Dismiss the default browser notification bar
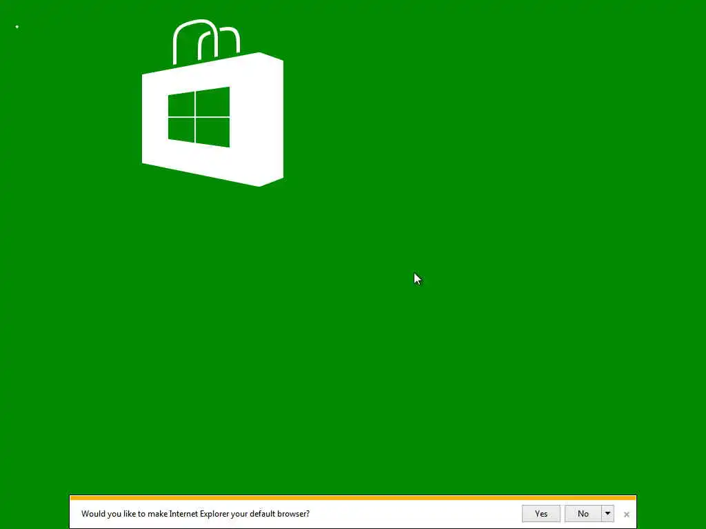This screenshot has height=529, width=706. pos(626,514)
